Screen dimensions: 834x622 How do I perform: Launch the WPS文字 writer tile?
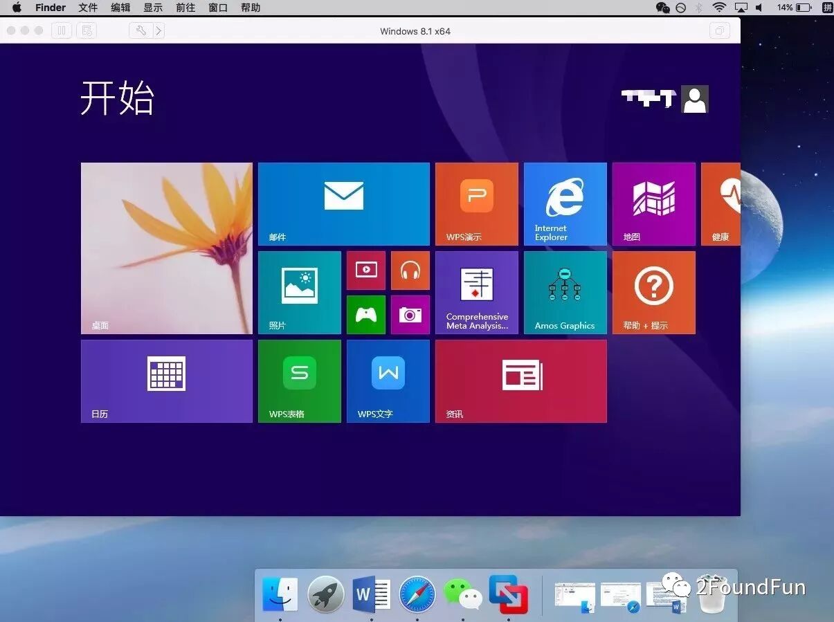(x=388, y=381)
